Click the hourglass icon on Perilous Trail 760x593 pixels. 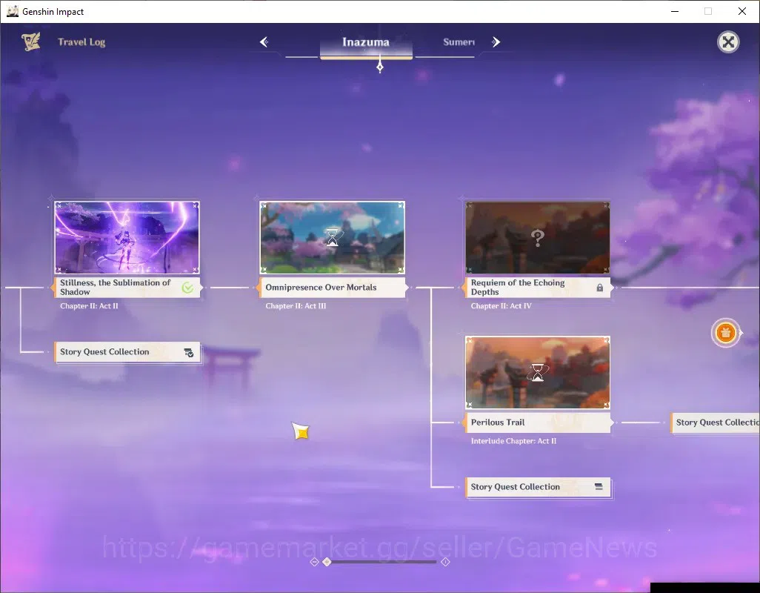coord(538,372)
